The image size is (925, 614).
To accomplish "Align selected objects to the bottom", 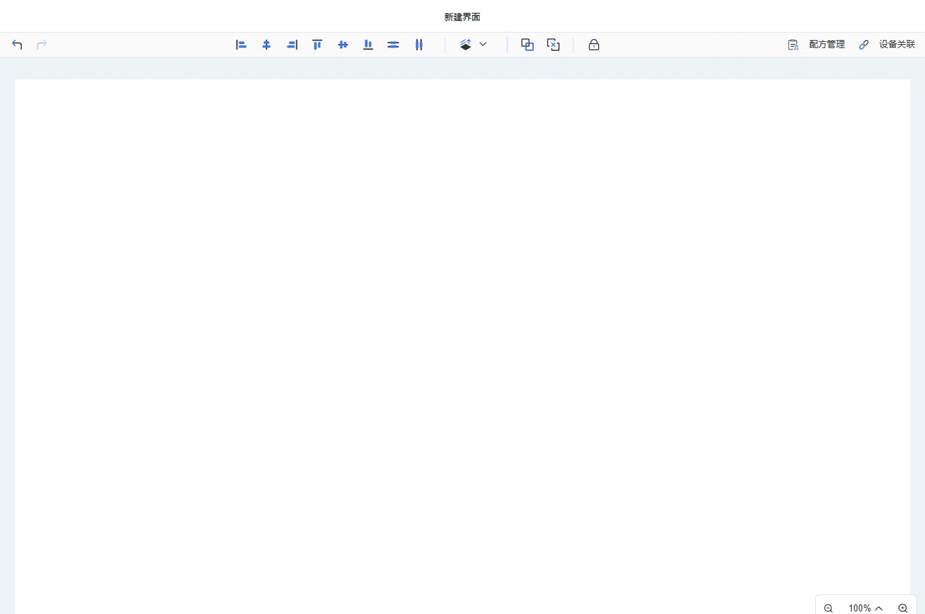I will click(x=368, y=45).
